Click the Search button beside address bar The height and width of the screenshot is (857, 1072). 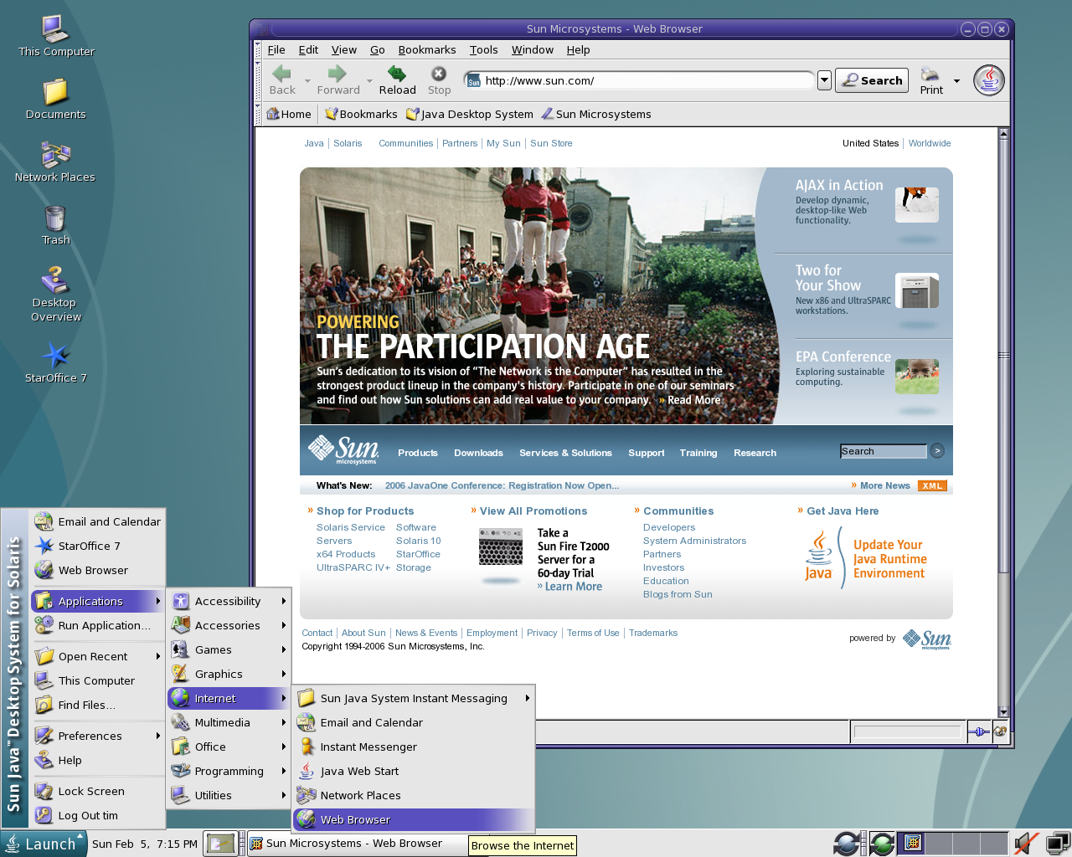pos(872,80)
